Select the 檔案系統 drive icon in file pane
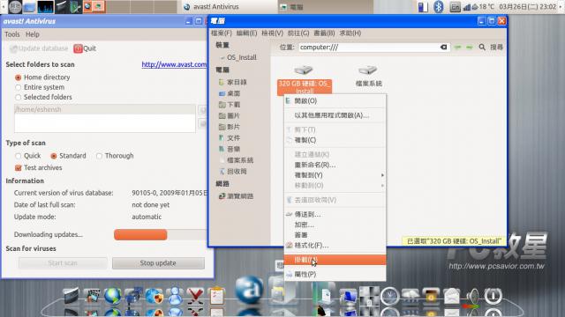The width and height of the screenshot is (565, 317). (x=368, y=70)
